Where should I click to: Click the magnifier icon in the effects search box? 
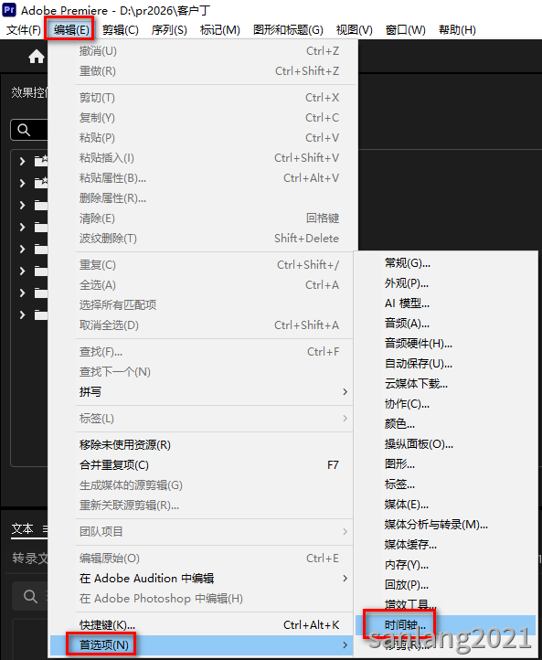pos(24,130)
